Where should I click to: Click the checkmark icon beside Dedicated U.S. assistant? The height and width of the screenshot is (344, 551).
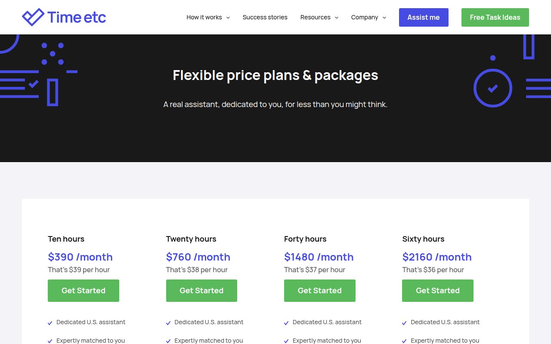click(x=50, y=323)
